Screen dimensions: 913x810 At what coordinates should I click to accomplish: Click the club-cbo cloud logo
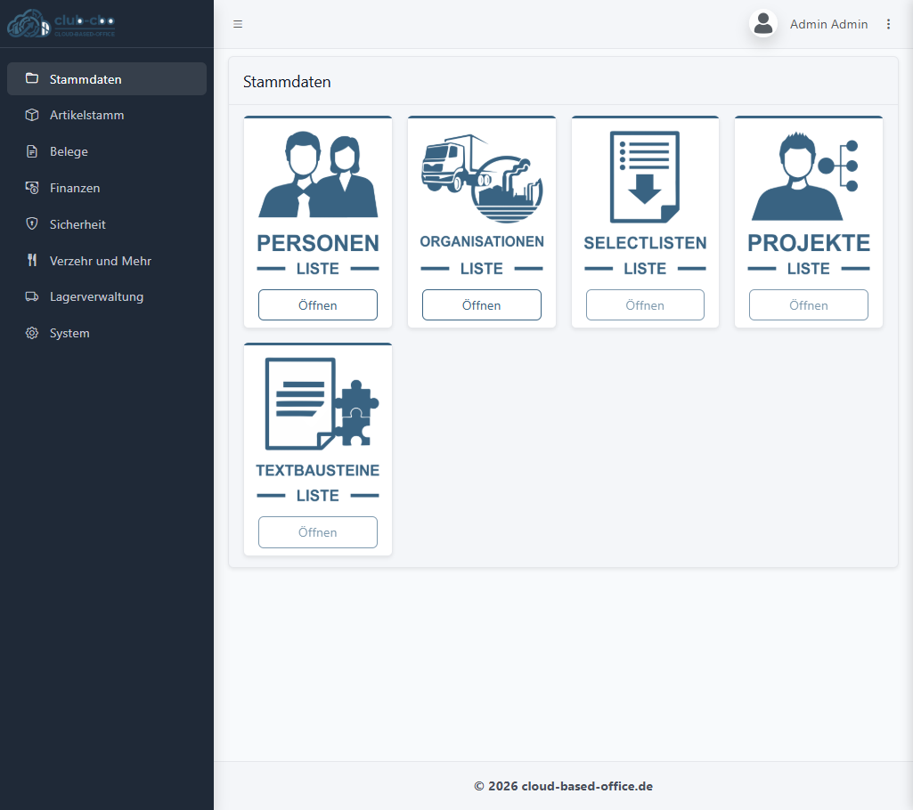coord(61,23)
